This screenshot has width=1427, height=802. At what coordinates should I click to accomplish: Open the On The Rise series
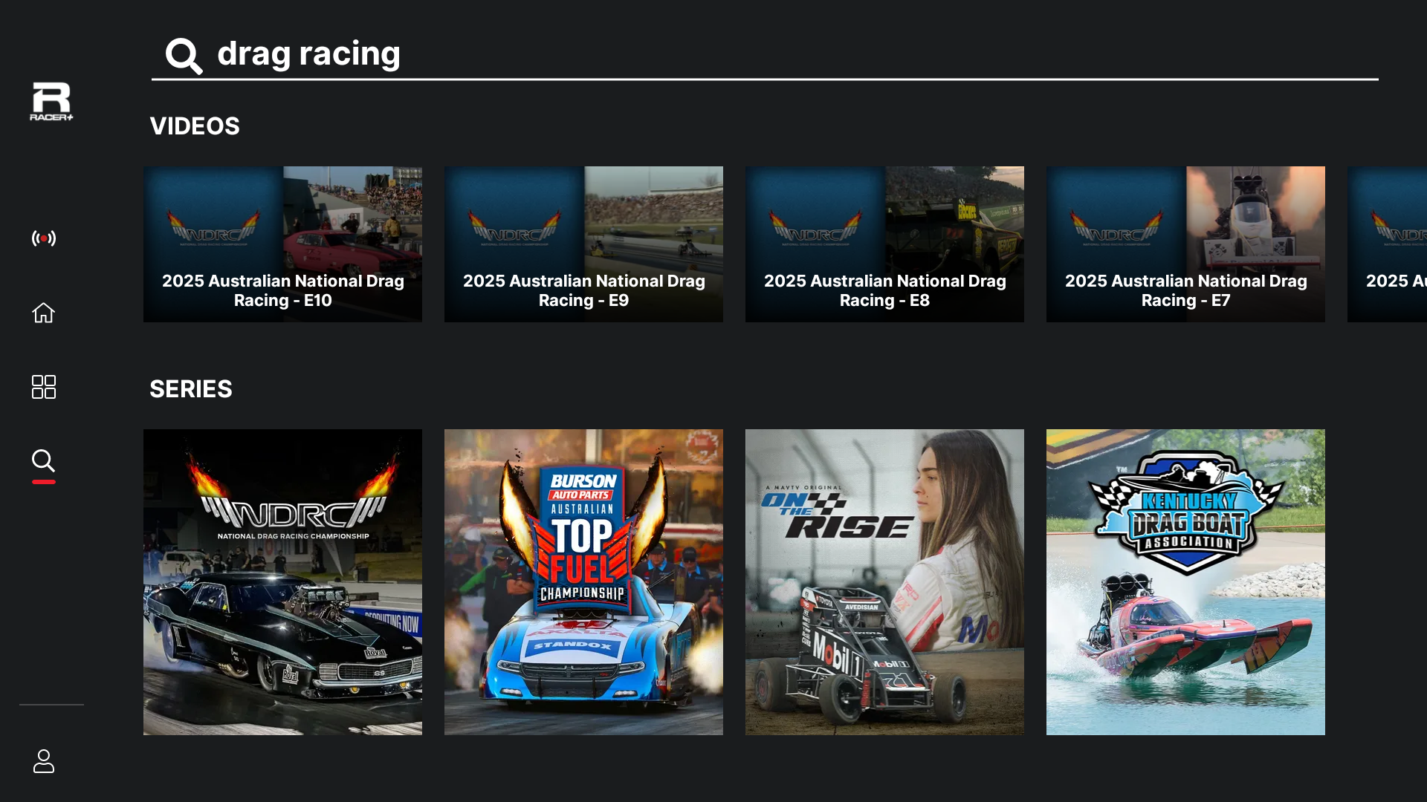pyautogui.click(x=884, y=582)
